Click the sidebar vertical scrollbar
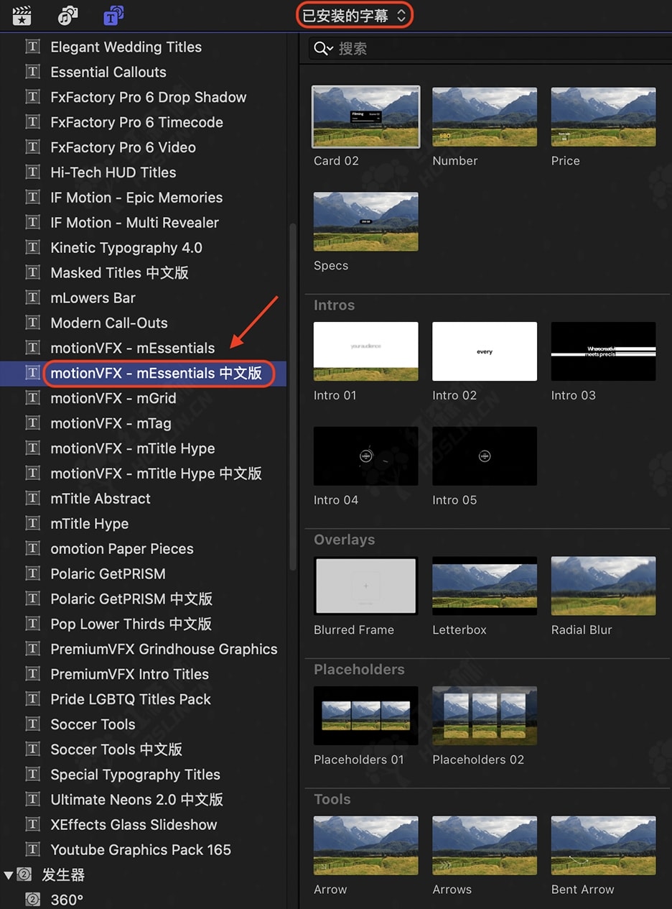The image size is (672, 909). click(x=292, y=395)
